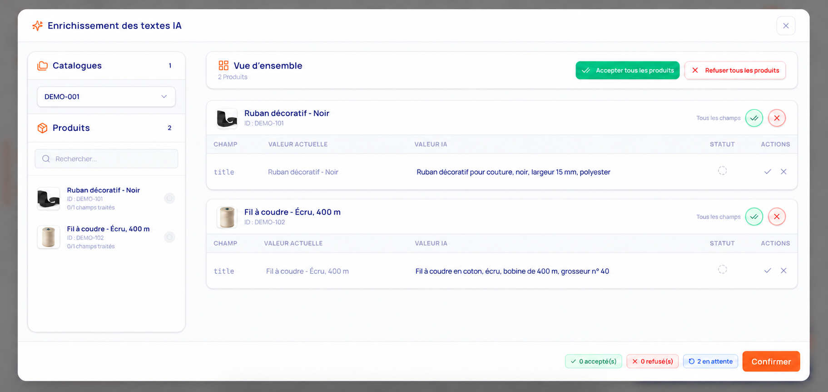Click STATUT column header in Fil à coudre table
This screenshot has height=392, width=828.
(x=722, y=243)
